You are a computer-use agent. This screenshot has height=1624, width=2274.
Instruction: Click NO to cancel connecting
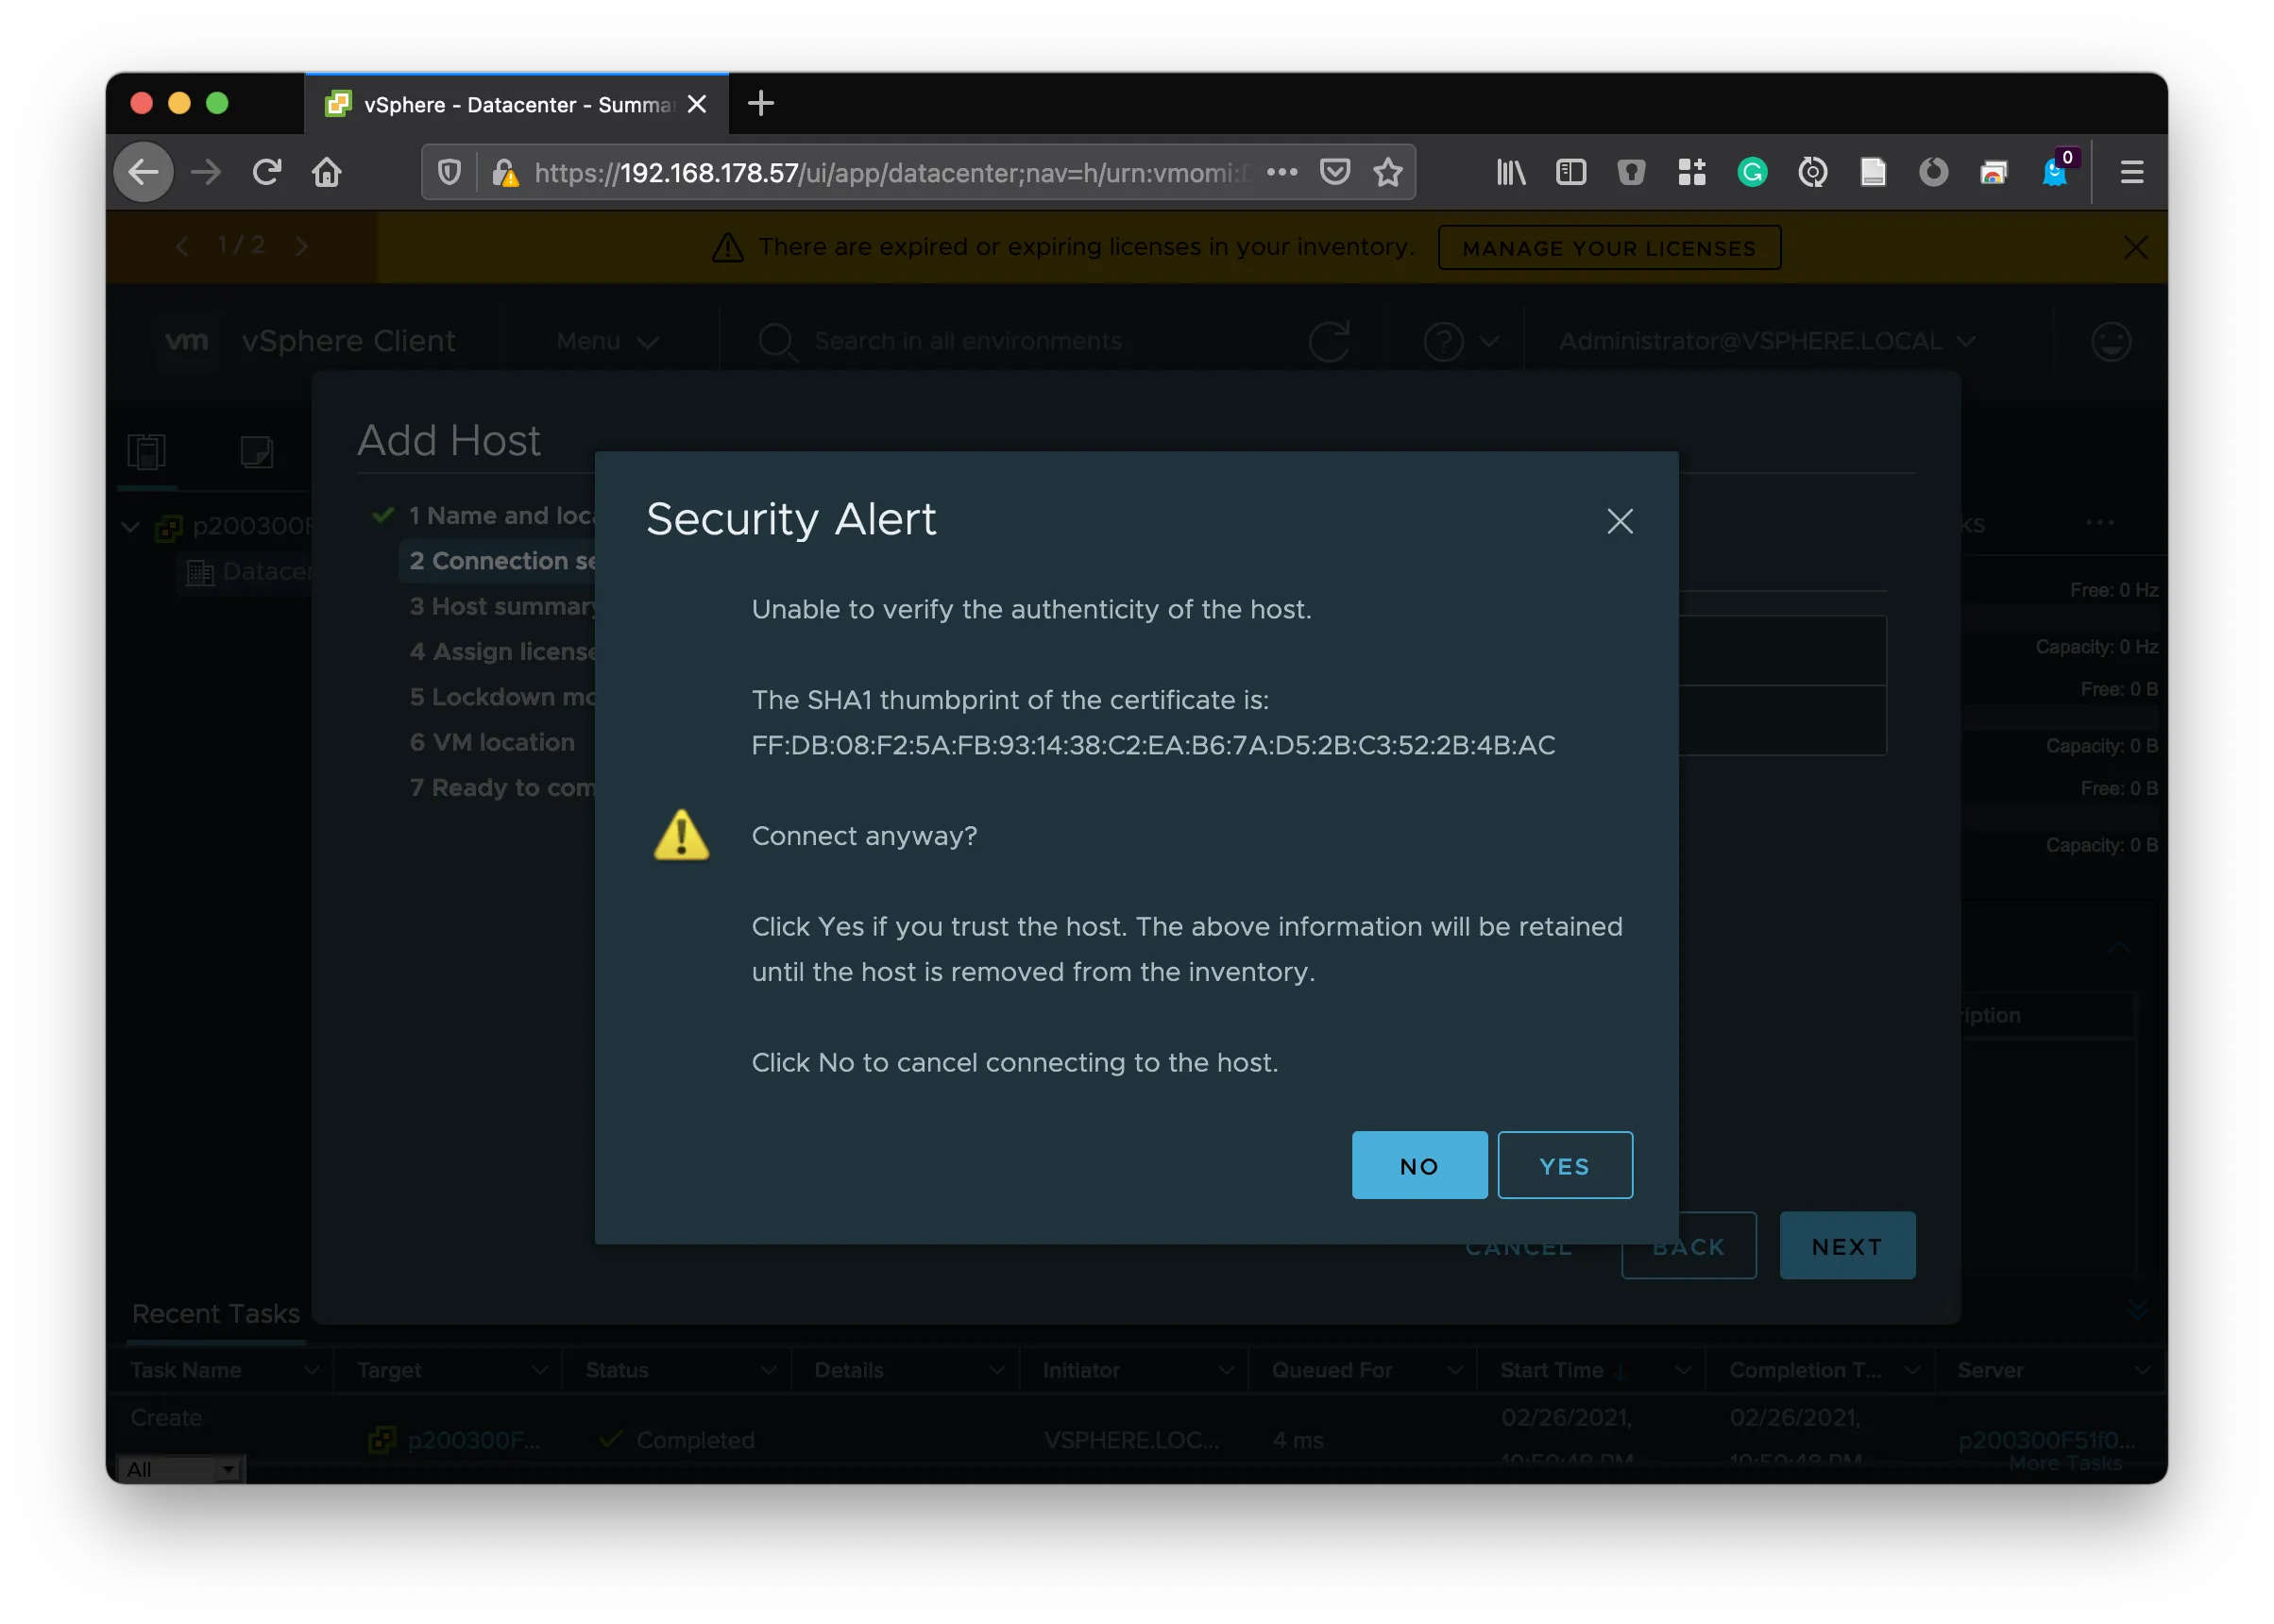pos(1418,1165)
